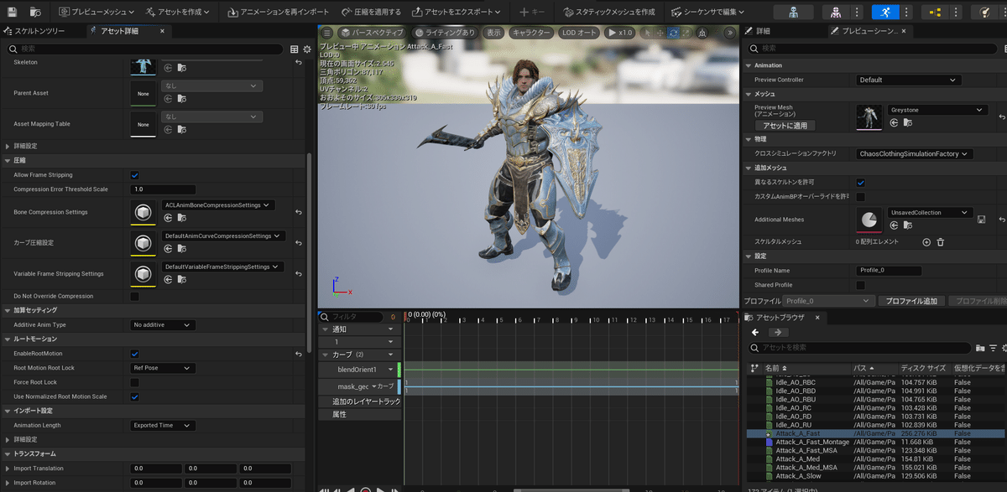Open the viewport hamburger menu icon

tap(325, 33)
